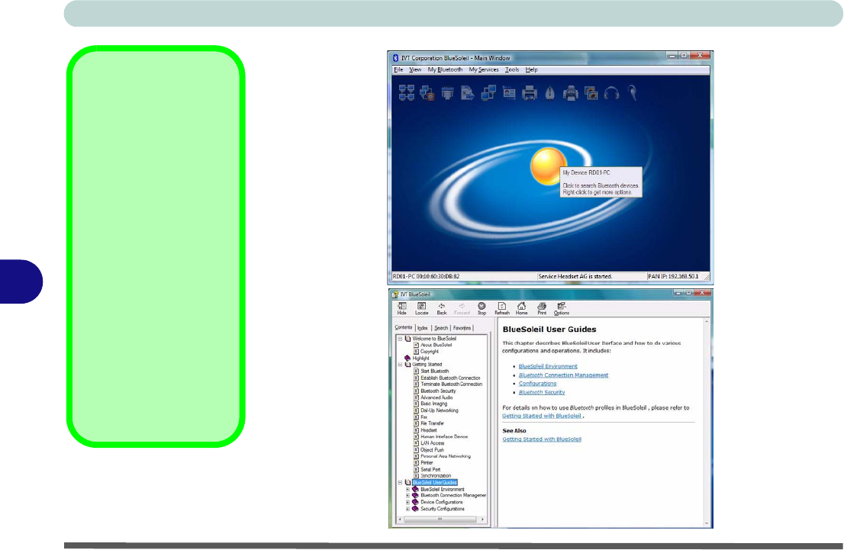The width and height of the screenshot is (844, 550).
Task: Click the Bluetooth logo in BlueSoleil title bar
Action: point(395,57)
